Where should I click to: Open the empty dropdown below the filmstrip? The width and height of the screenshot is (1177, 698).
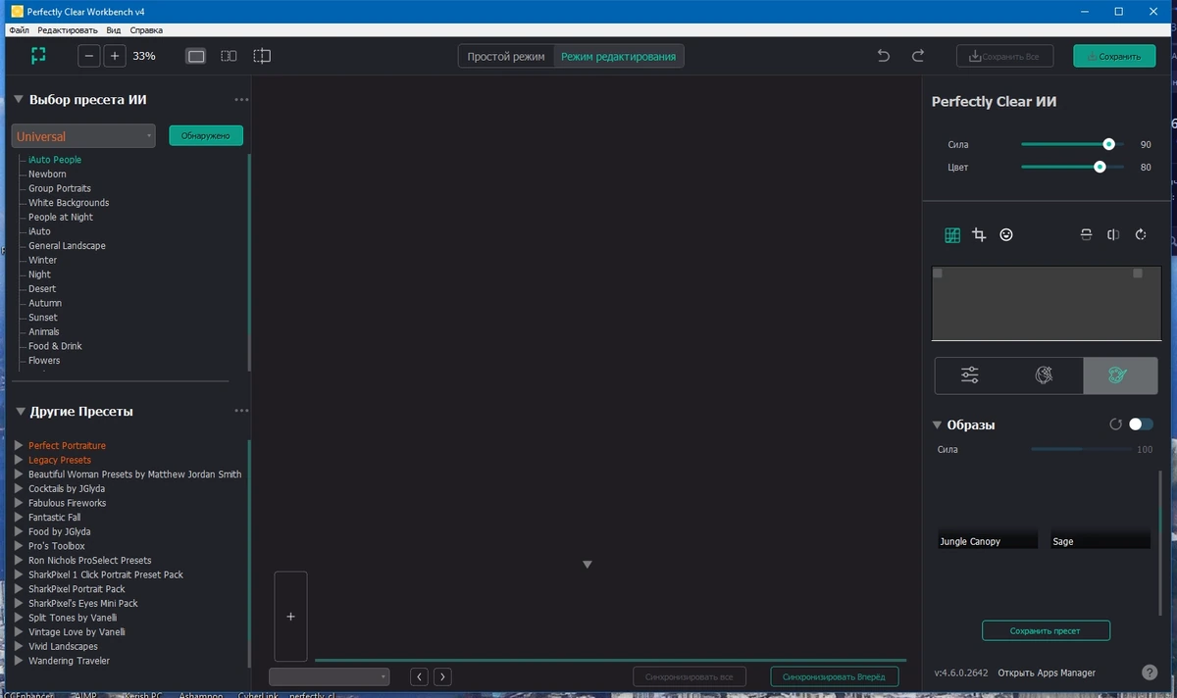[x=330, y=676]
